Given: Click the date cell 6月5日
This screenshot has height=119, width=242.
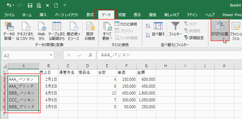Looking at the screenshot, I should (48, 93).
